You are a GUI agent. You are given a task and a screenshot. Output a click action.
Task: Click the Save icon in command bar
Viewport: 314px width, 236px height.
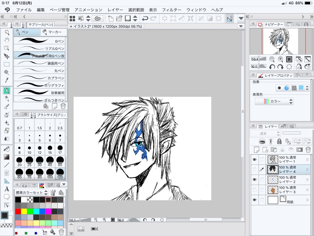pyautogui.click(x=128, y=18)
